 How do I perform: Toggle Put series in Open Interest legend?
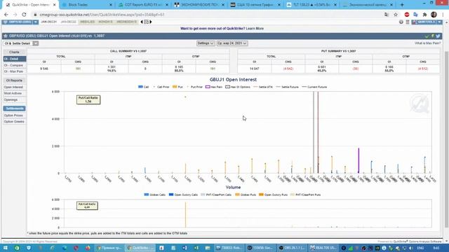click(x=177, y=87)
